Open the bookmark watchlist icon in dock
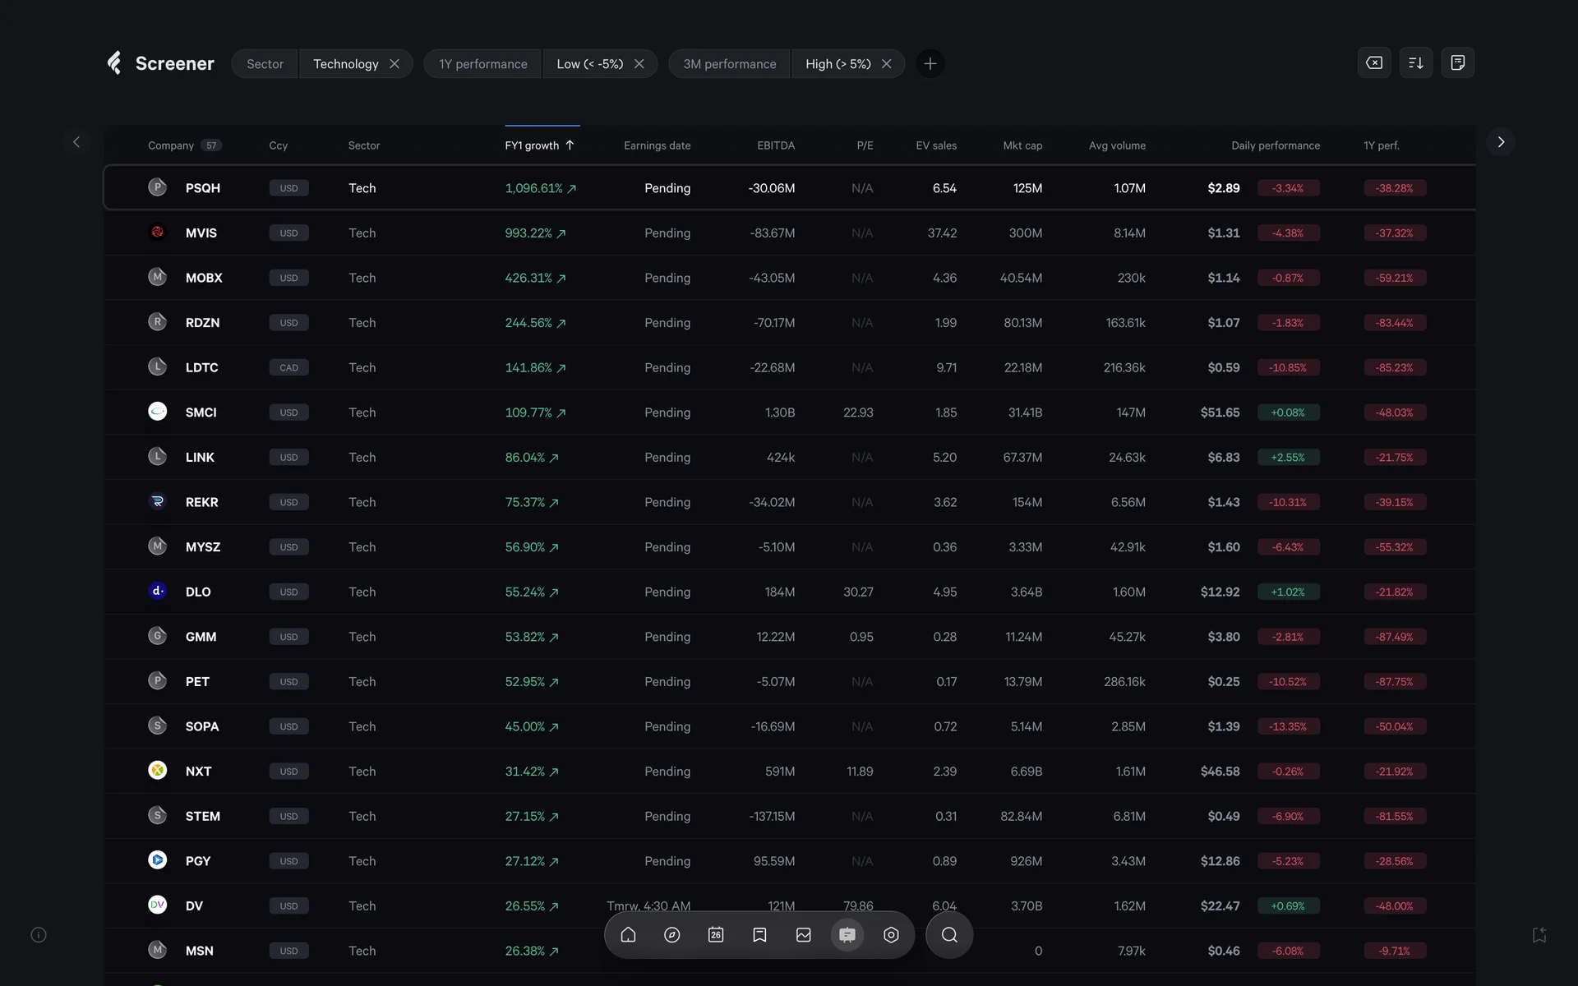 pyautogui.click(x=759, y=935)
